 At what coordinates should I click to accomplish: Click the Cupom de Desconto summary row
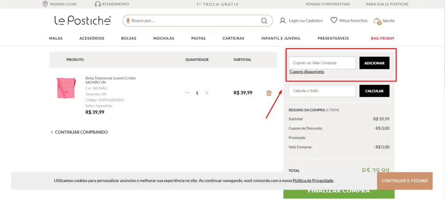(x=339, y=128)
